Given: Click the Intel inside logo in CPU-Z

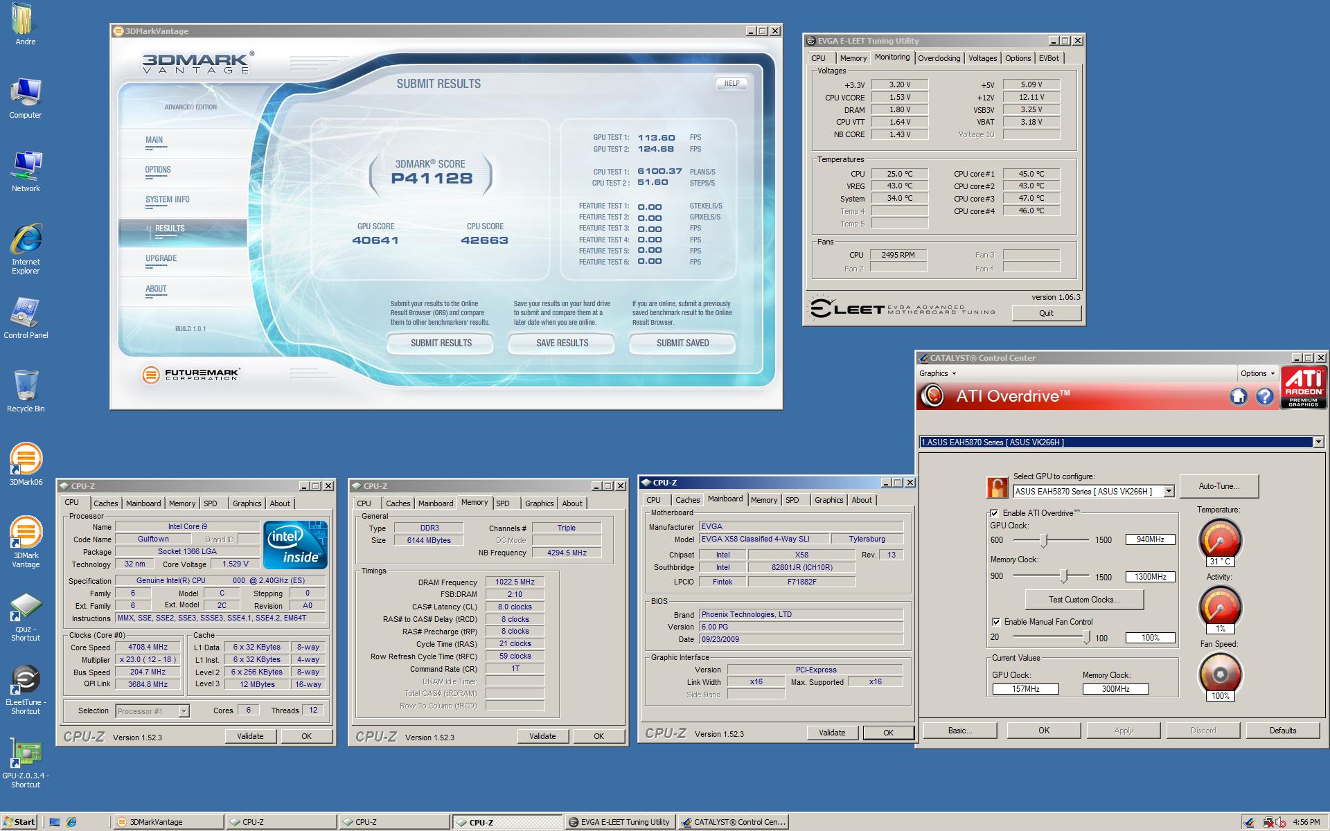Looking at the screenshot, I should point(295,545).
